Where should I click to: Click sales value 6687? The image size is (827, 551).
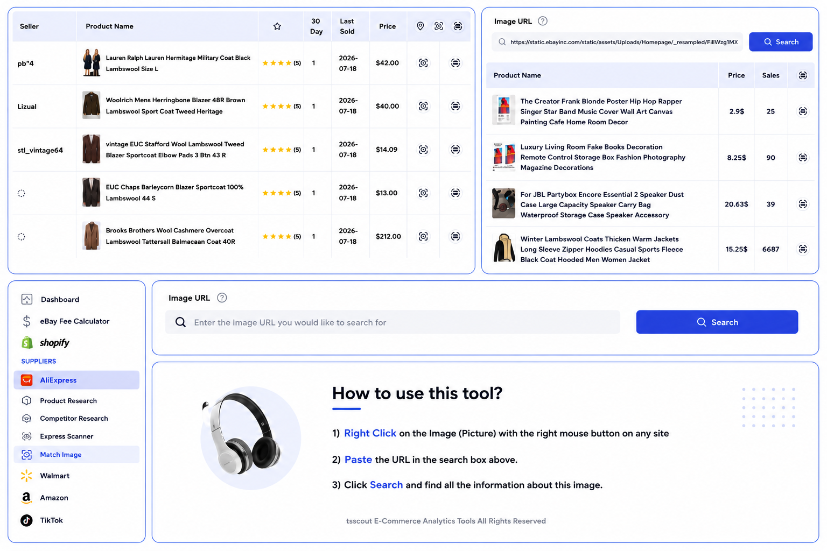click(770, 249)
